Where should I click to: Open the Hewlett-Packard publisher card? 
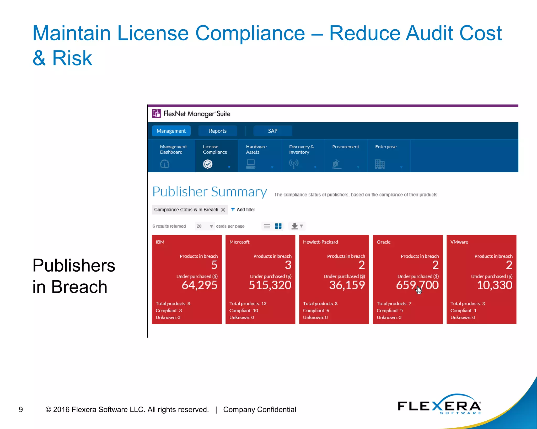334,279
